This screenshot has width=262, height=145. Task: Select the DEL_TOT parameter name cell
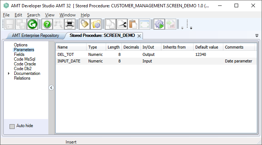pyautogui.click(x=71, y=54)
